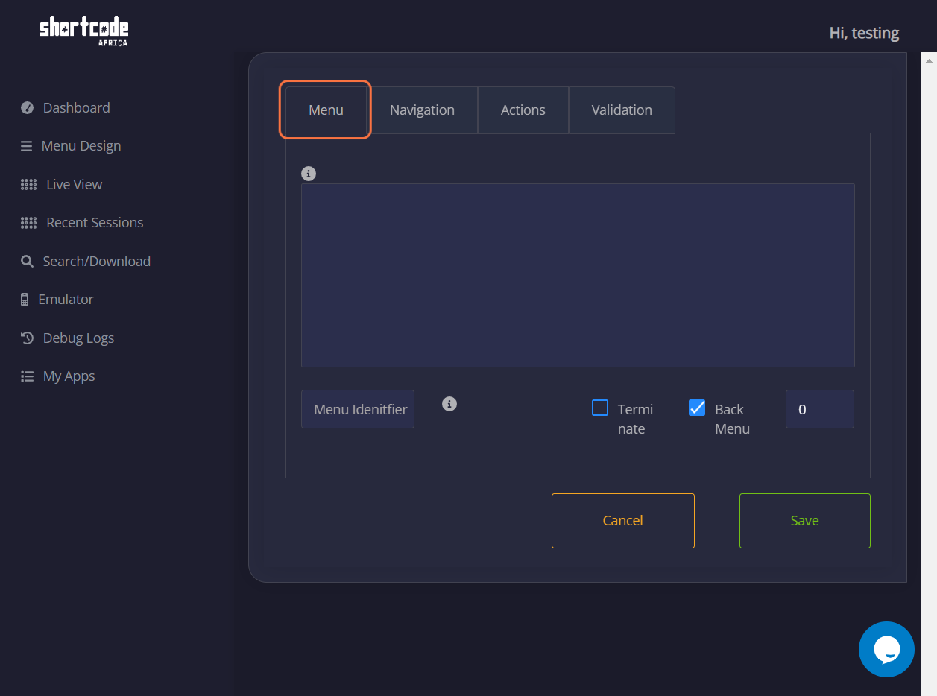
Task: Uncheck the Back Menu checkbox
Action: pos(697,408)
